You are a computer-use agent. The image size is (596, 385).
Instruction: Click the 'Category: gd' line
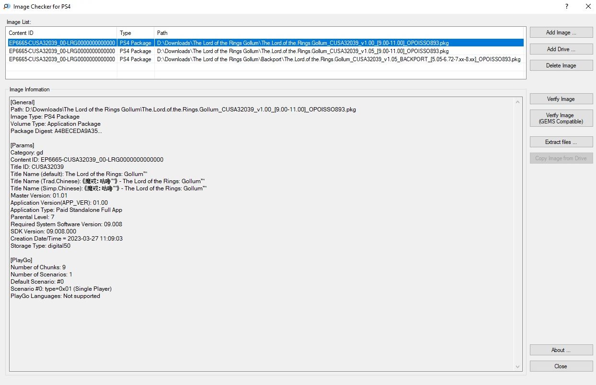tap(27, 153)
